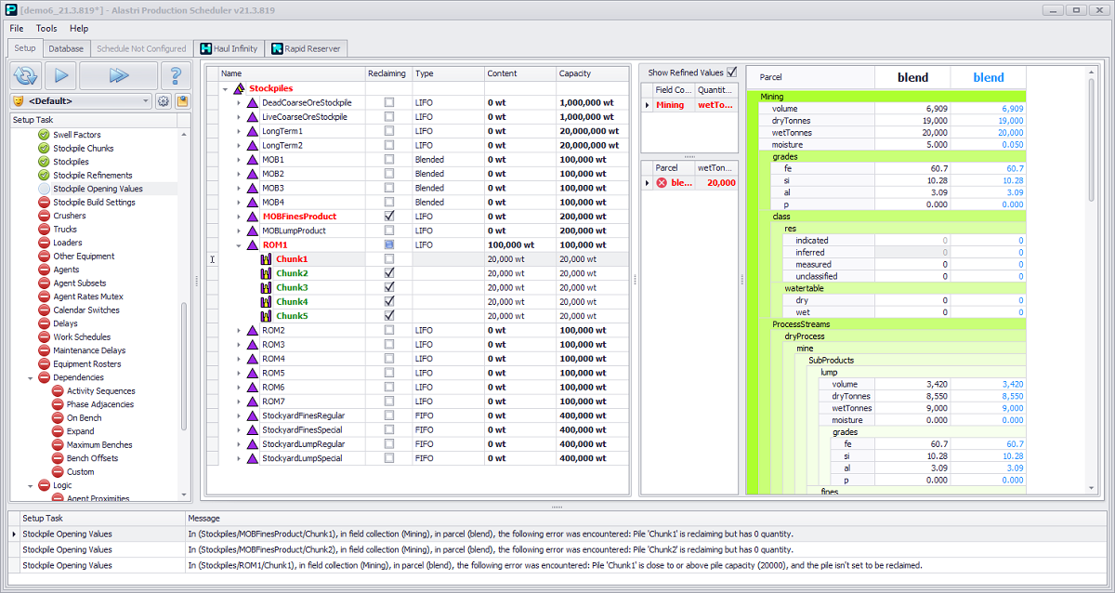The width and height of the screenshot is (1115, 593).
Task: Click the gear icon beside the Default dropdown
Action: [x=164, y=101]
